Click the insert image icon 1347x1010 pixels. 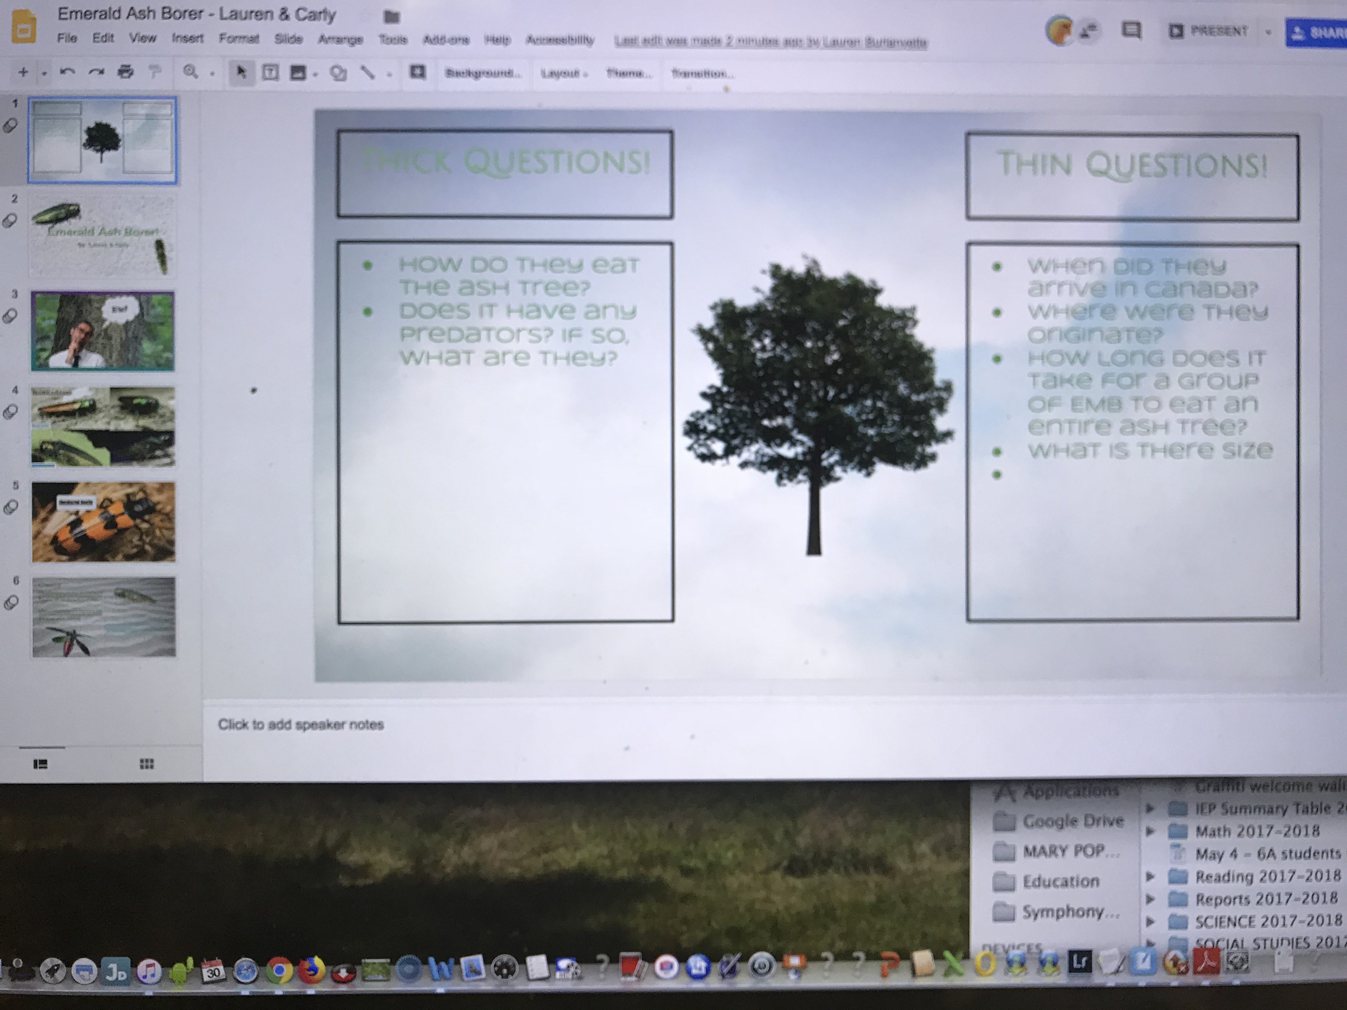pyautogui.click(x=298, y=73)
